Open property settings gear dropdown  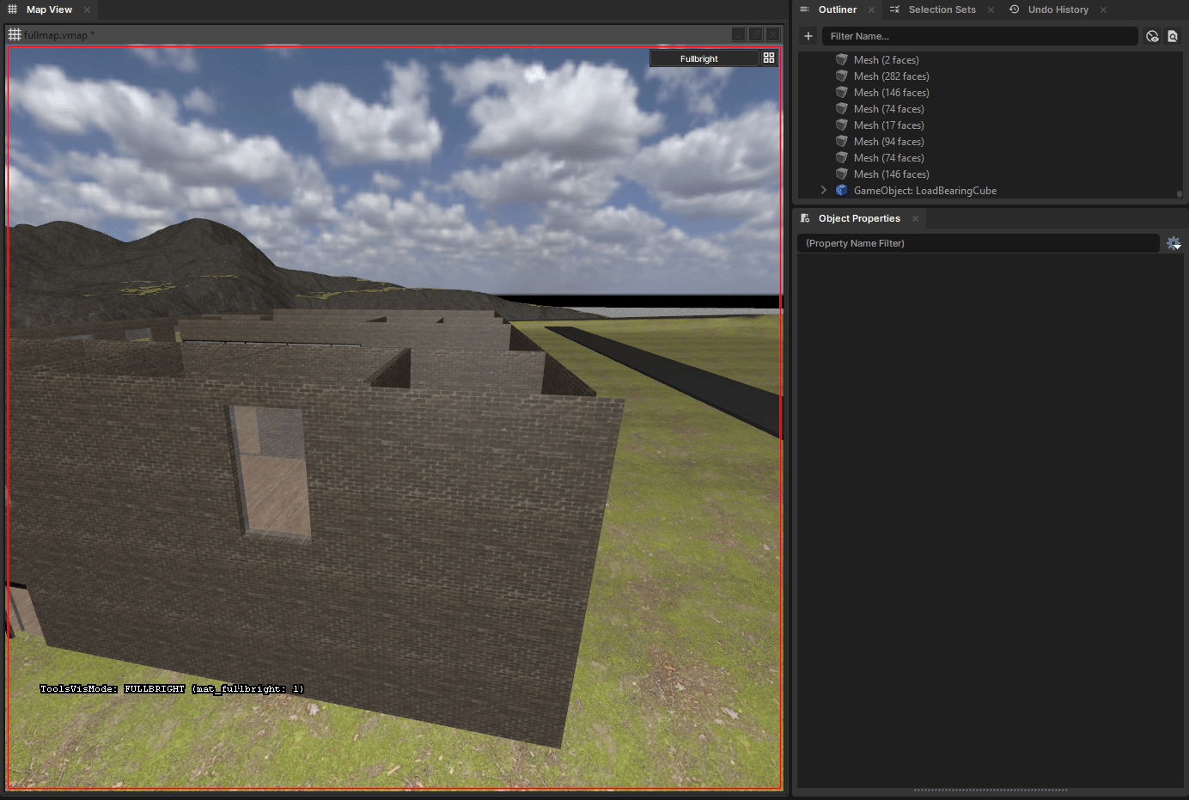1174,243
